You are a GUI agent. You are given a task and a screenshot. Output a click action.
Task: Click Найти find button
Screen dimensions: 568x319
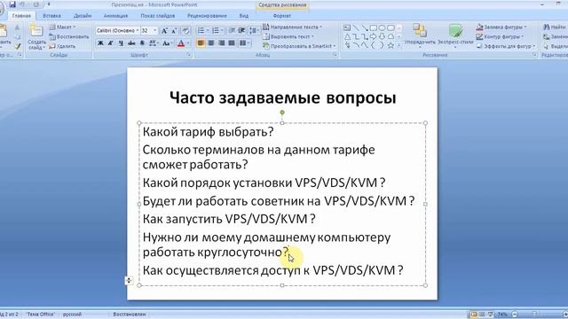[x=555, y=27]
